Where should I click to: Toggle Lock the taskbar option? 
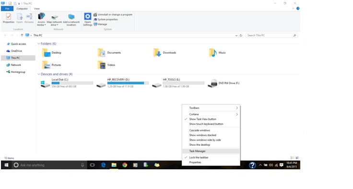tap(211, 157)
